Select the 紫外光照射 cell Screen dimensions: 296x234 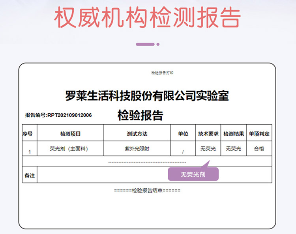pyautogui.click(x=137, y=149)
